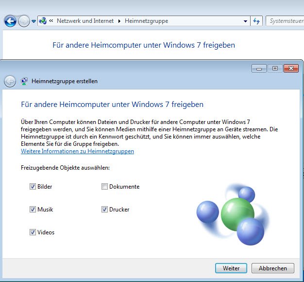Click the Abbrechen button
304x282 pixels.
pos(273,268)
